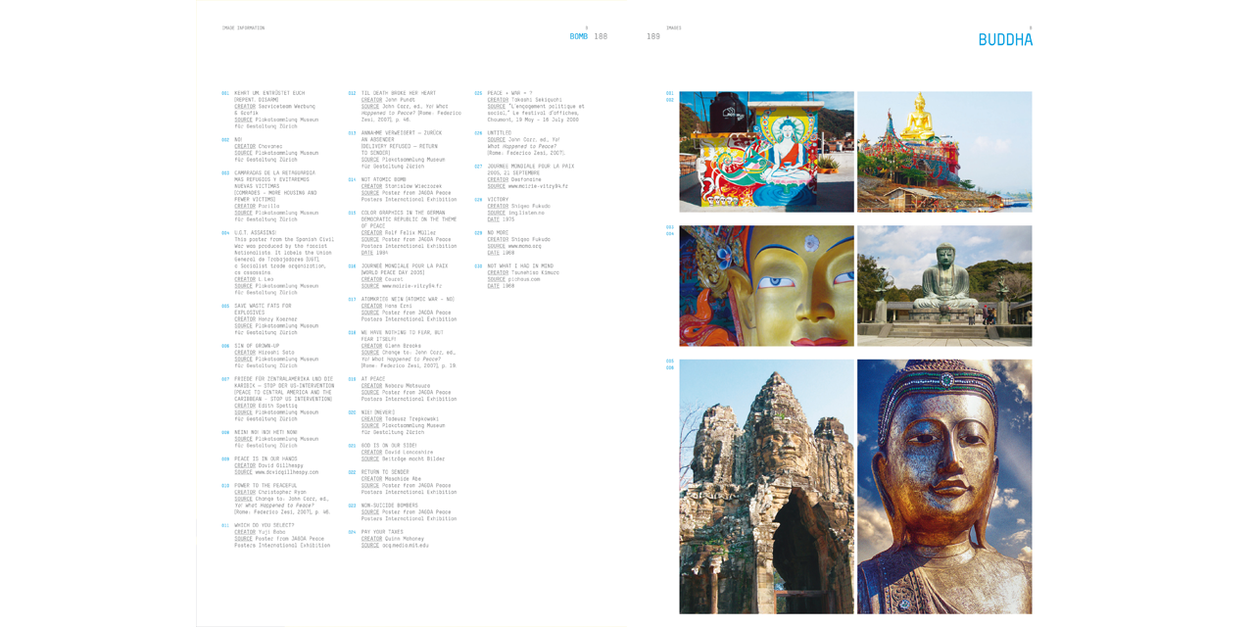
Task: Click the Image Information page header
Action: coord(243,28)
